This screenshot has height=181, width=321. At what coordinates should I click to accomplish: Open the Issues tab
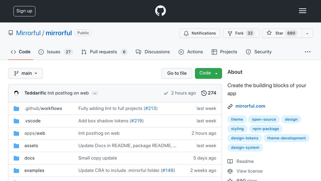click(56, 52)
